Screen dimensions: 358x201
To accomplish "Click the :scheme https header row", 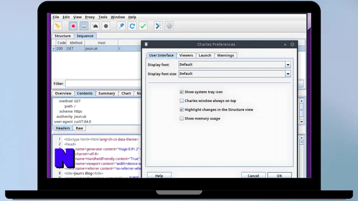I will tap(70, 111).
